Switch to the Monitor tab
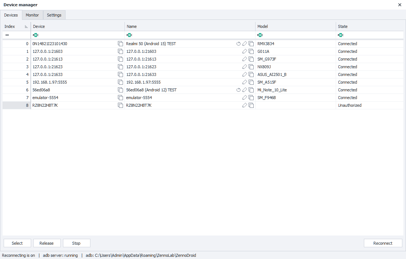Screen dimensions: 406x259 point(32,15)
